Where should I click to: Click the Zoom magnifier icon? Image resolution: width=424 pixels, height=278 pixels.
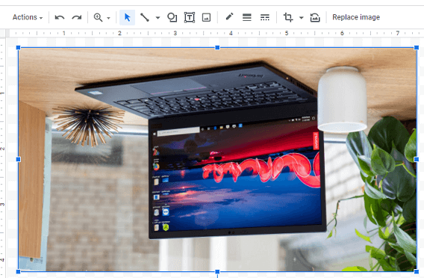click(x=98, y=17)
